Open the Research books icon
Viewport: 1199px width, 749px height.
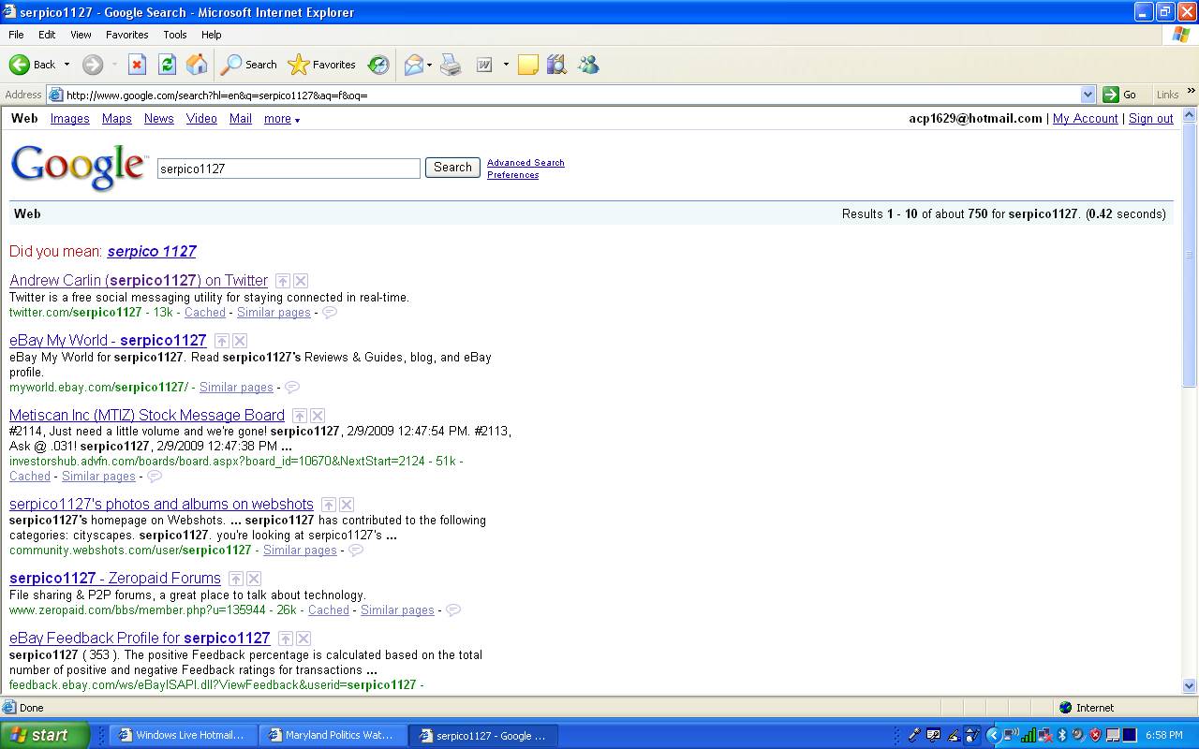(556, 65)
